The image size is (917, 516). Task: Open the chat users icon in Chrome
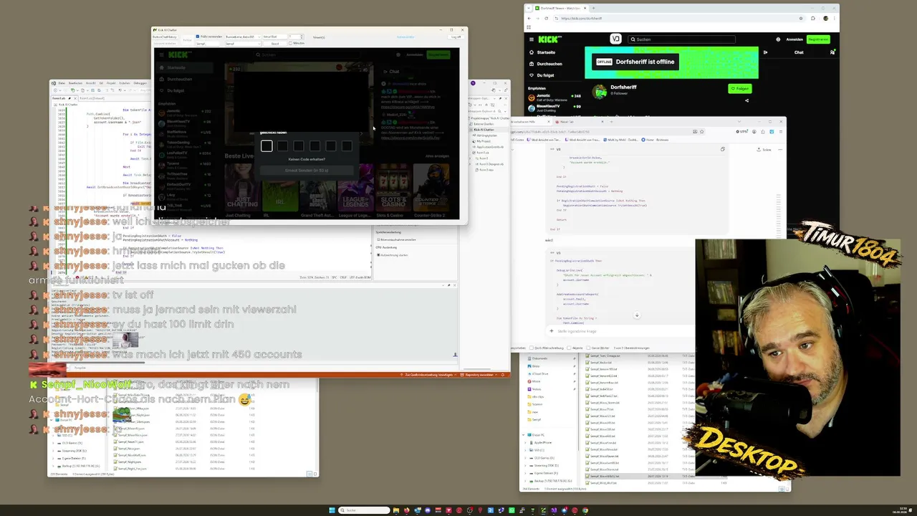832,52
